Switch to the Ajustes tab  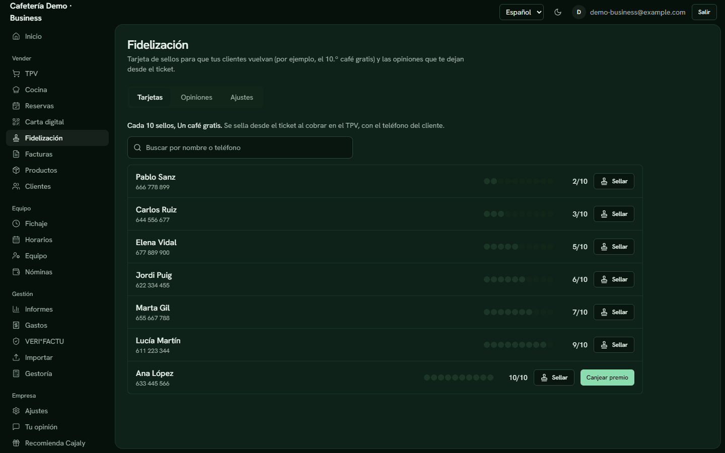point(242,97)
